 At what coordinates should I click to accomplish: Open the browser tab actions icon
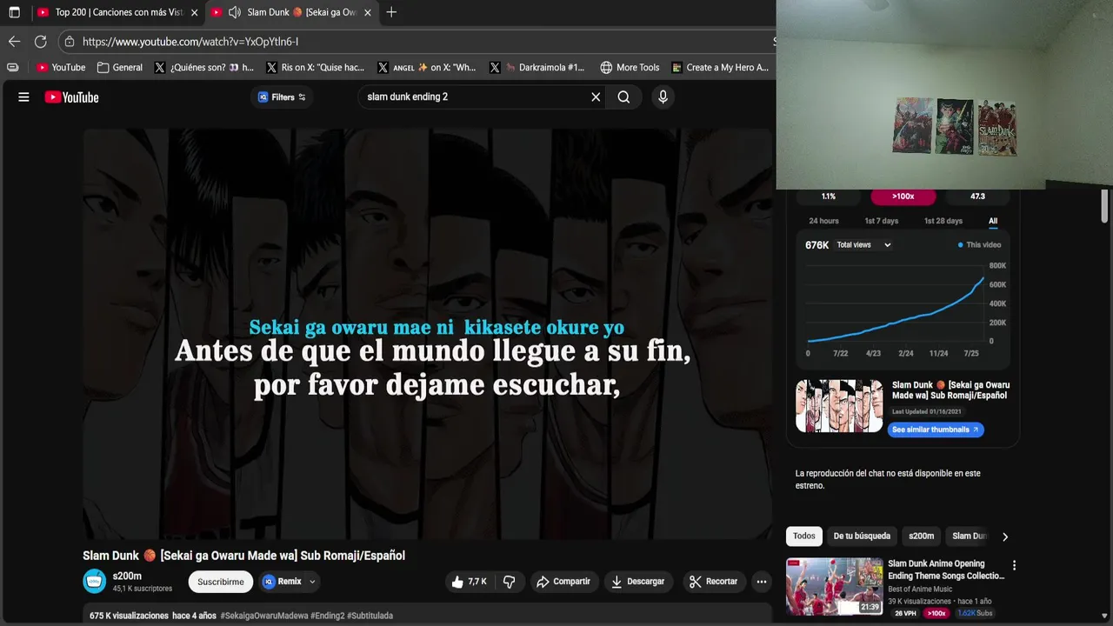tap(14, 12)
